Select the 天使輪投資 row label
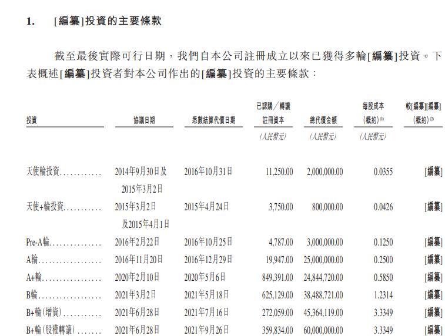The width and height of the screenshot is (445, 336). 43,172
